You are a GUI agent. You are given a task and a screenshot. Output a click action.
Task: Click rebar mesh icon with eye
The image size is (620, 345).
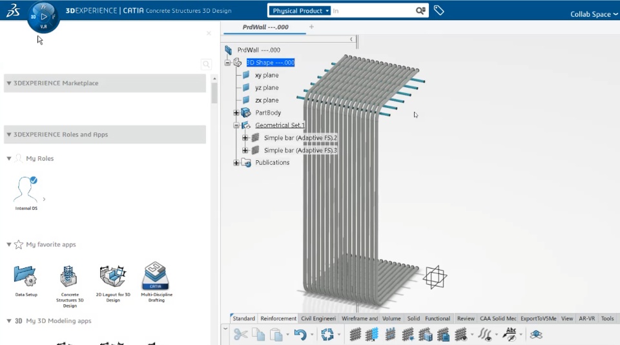coord(460,335)
